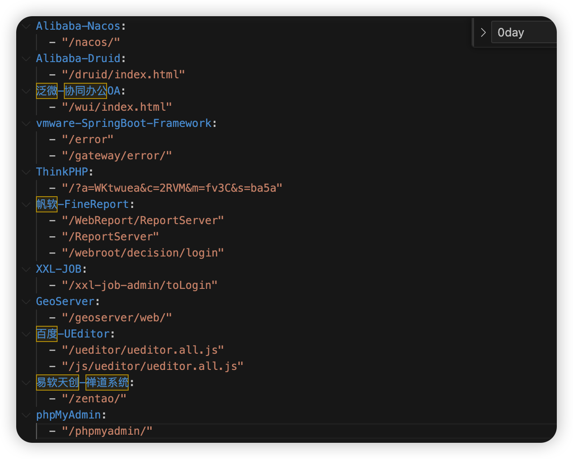Click the "/WebReport/ReportServer" string
573x459 pixels.
coord(143,220)
